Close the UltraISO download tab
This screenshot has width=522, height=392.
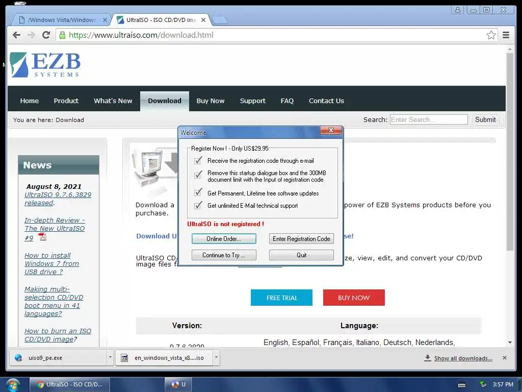(x=203, y=20)
